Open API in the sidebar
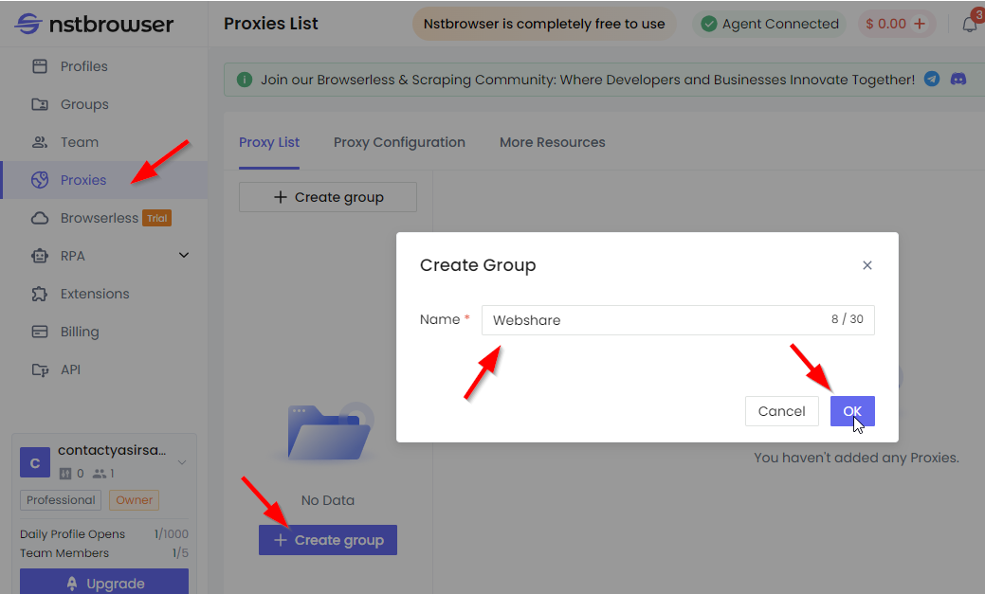This screenshot has width=985, height=594. click(70, 369)
